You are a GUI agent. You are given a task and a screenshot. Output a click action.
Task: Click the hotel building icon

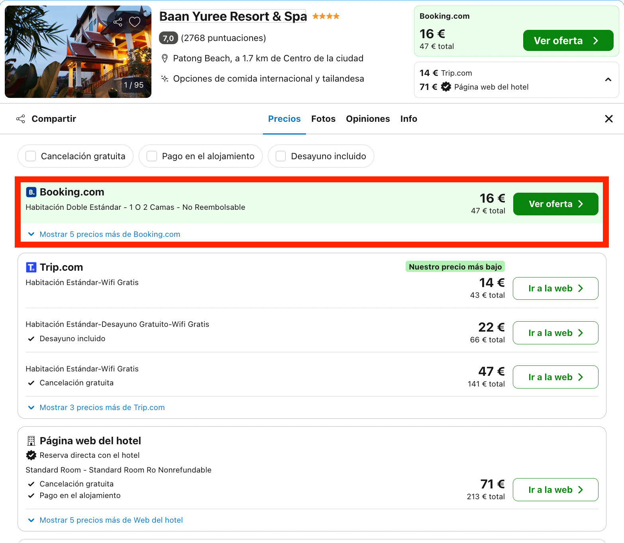pyautogui.click(x=31, y=441)
